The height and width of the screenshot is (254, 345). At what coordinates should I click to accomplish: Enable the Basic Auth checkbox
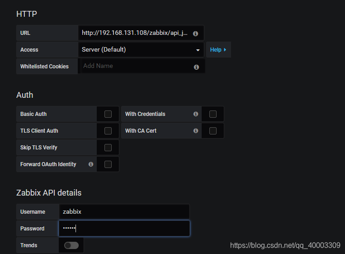[108, 114]
